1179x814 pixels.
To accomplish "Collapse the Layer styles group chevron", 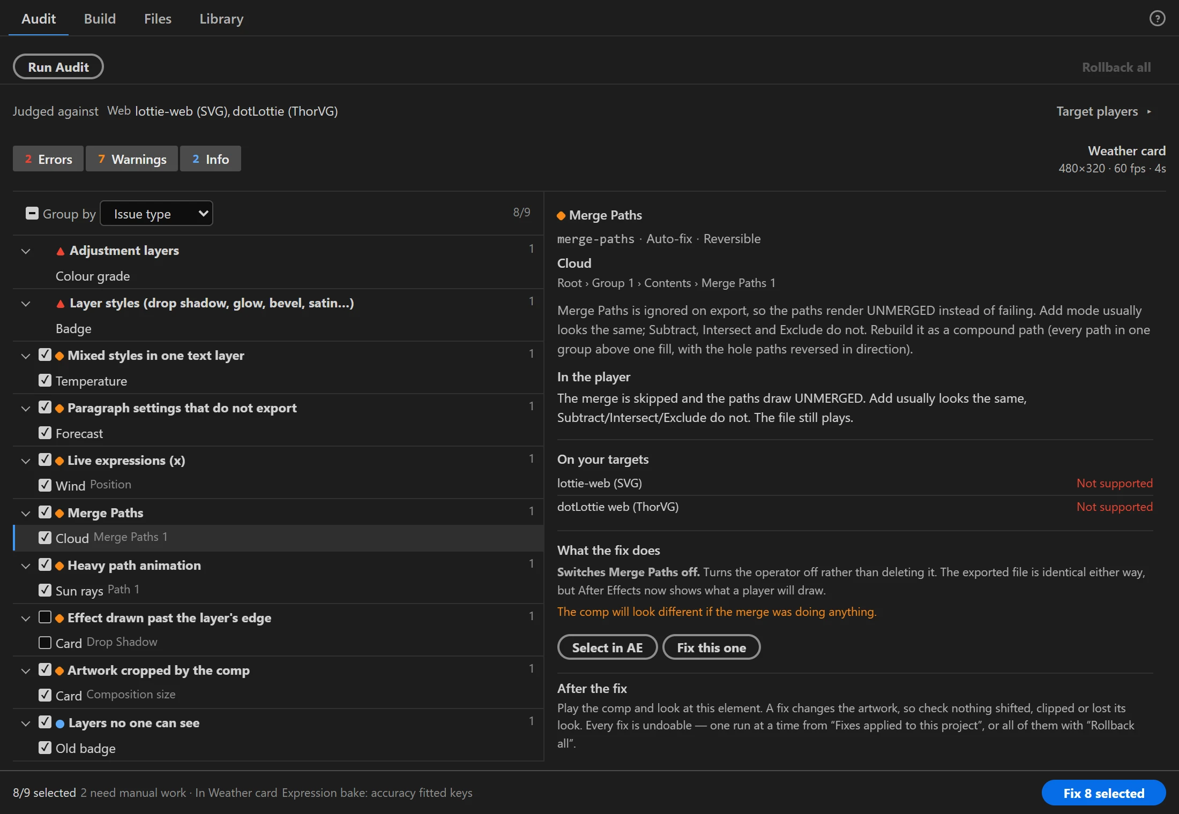I will 25,304.
